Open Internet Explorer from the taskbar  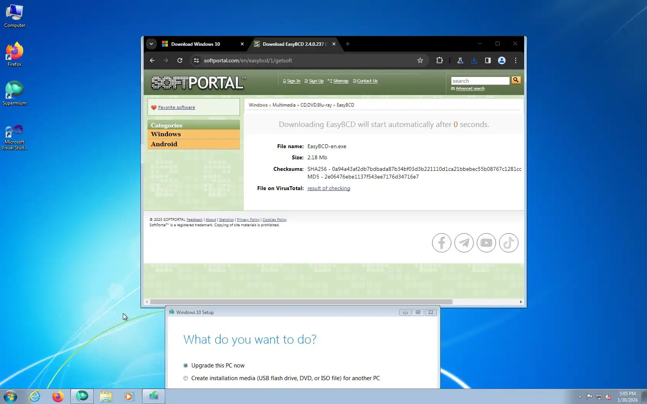[x=35, y=396]
